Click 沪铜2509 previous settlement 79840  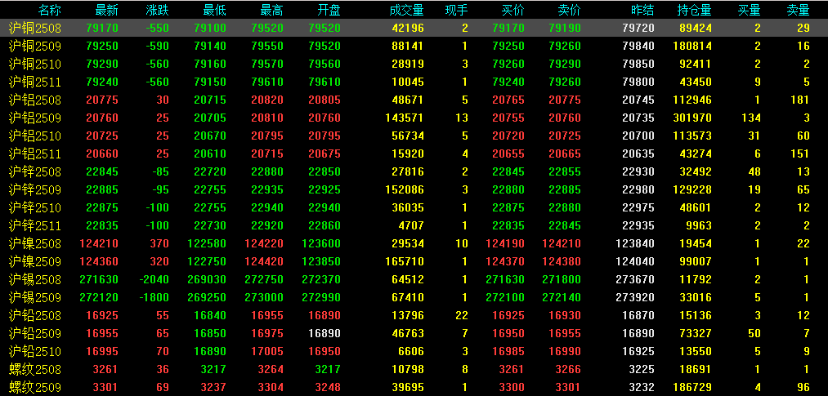(638, 47)
